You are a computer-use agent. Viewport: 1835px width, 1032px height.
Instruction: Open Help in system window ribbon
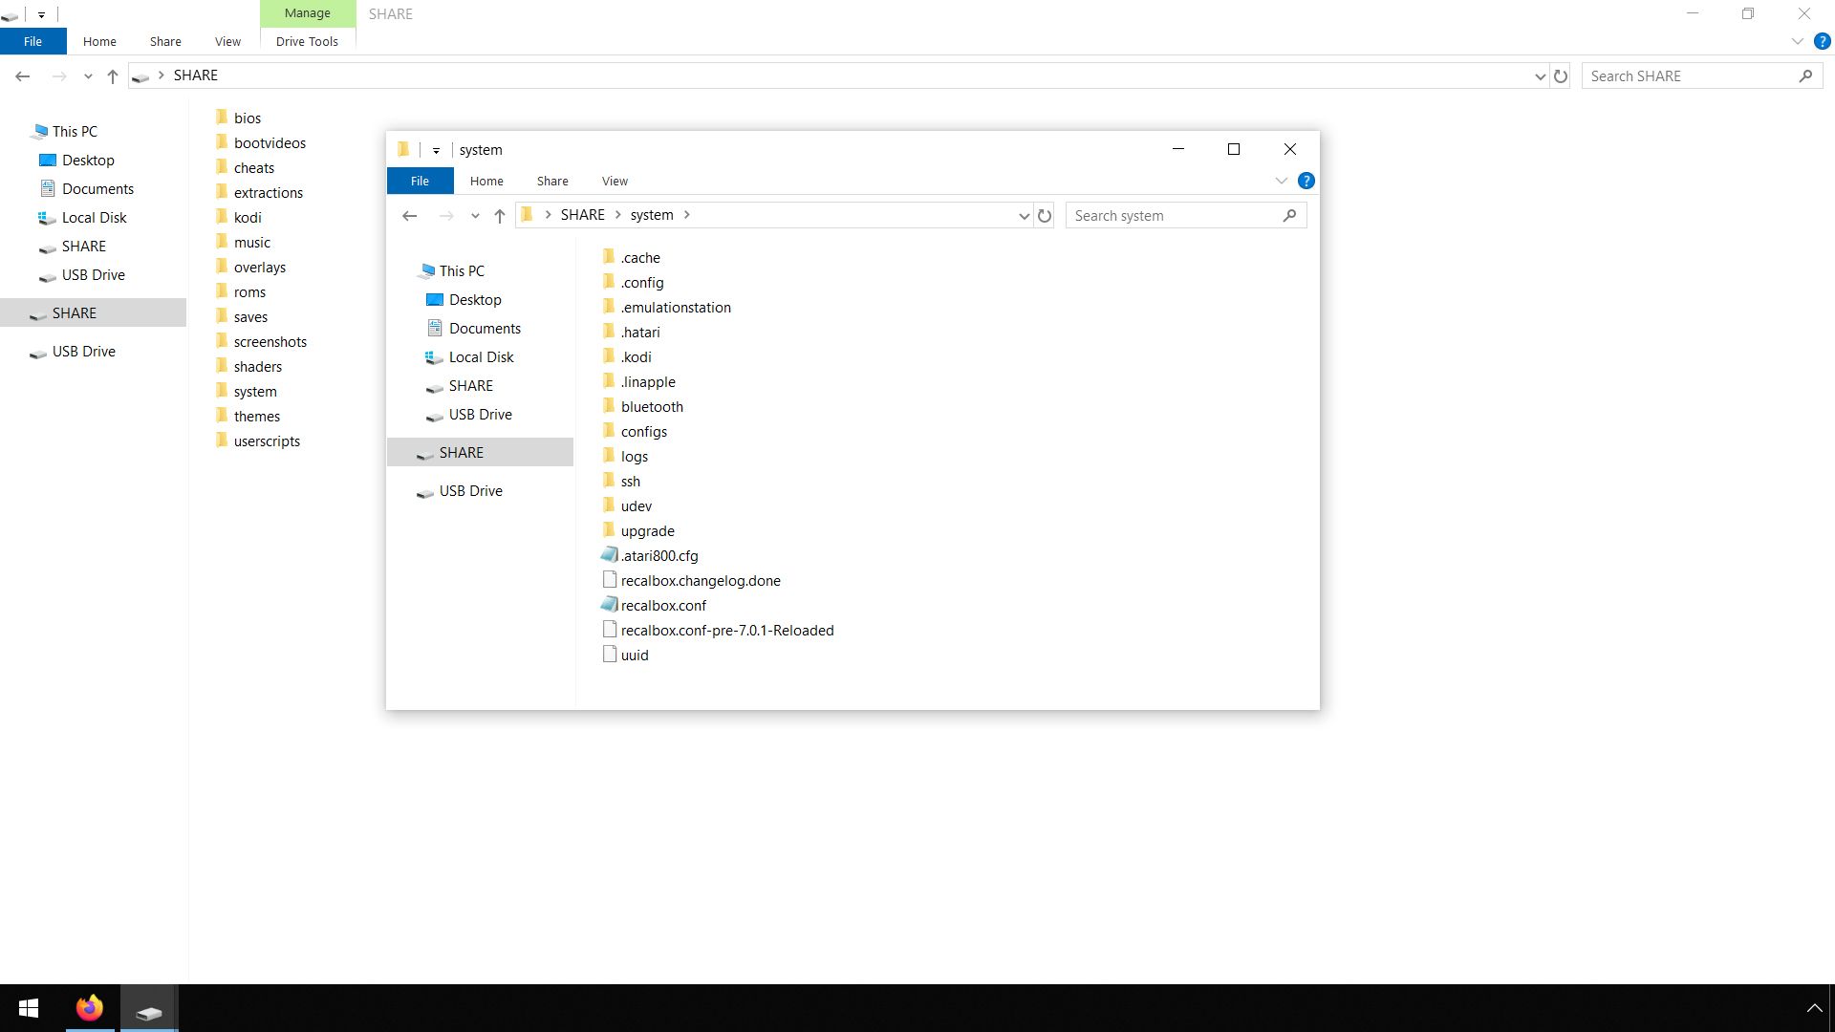pyautogui.click(x=1306, y=181)
